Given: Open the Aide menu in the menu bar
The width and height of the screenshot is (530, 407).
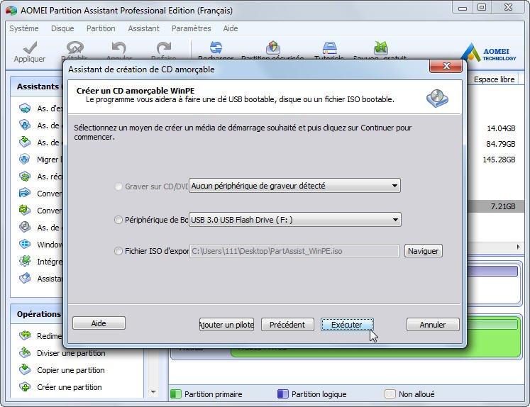Looking at the screenshot, I should pyautogui.click(x=231, y=28).
